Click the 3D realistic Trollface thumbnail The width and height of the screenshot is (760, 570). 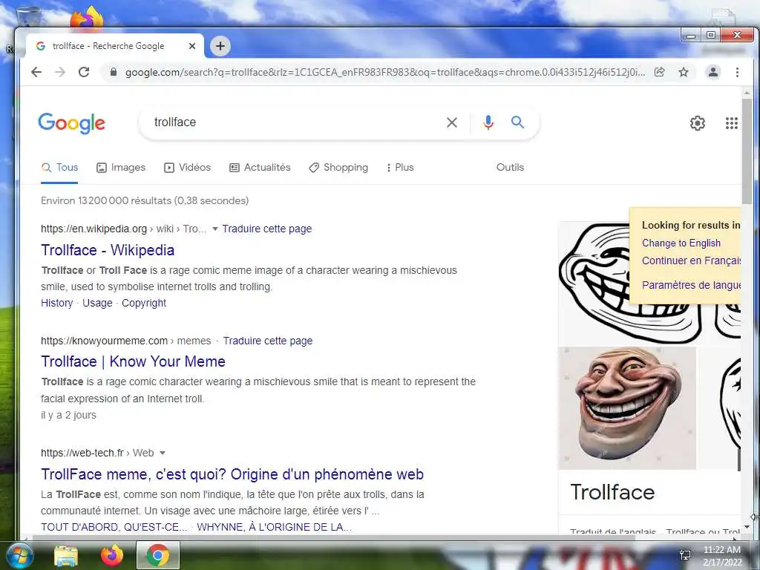tap(627, 408)
